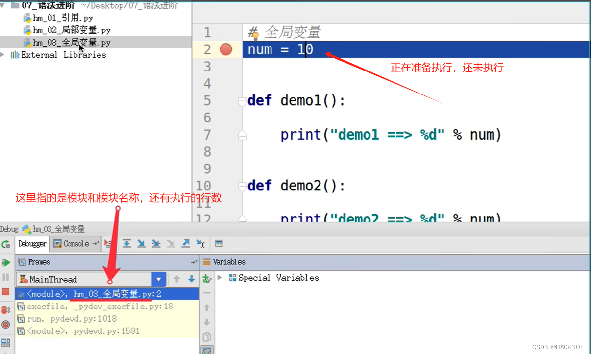Viewport: 591px width, 354px height.
Task: Resume the program with green play icon
Action: pos(6,262)
